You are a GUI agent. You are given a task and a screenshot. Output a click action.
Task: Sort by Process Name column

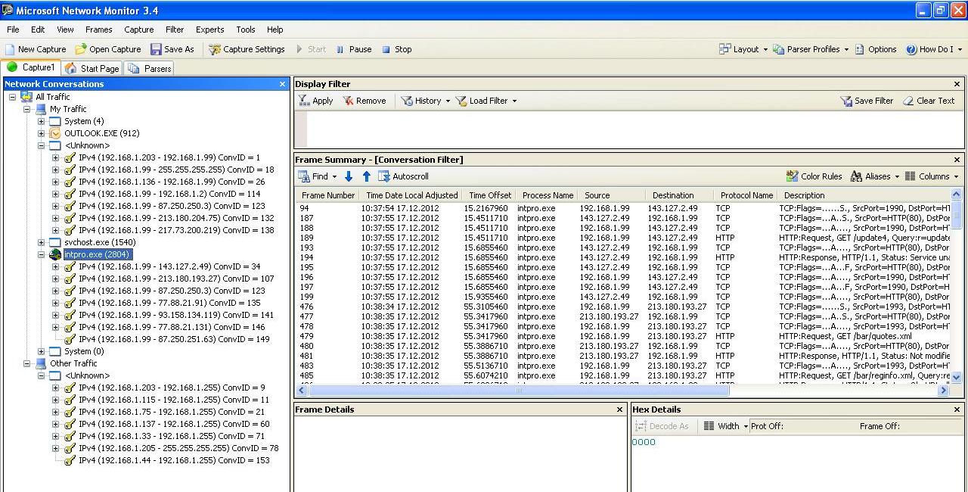coord(548,195)
